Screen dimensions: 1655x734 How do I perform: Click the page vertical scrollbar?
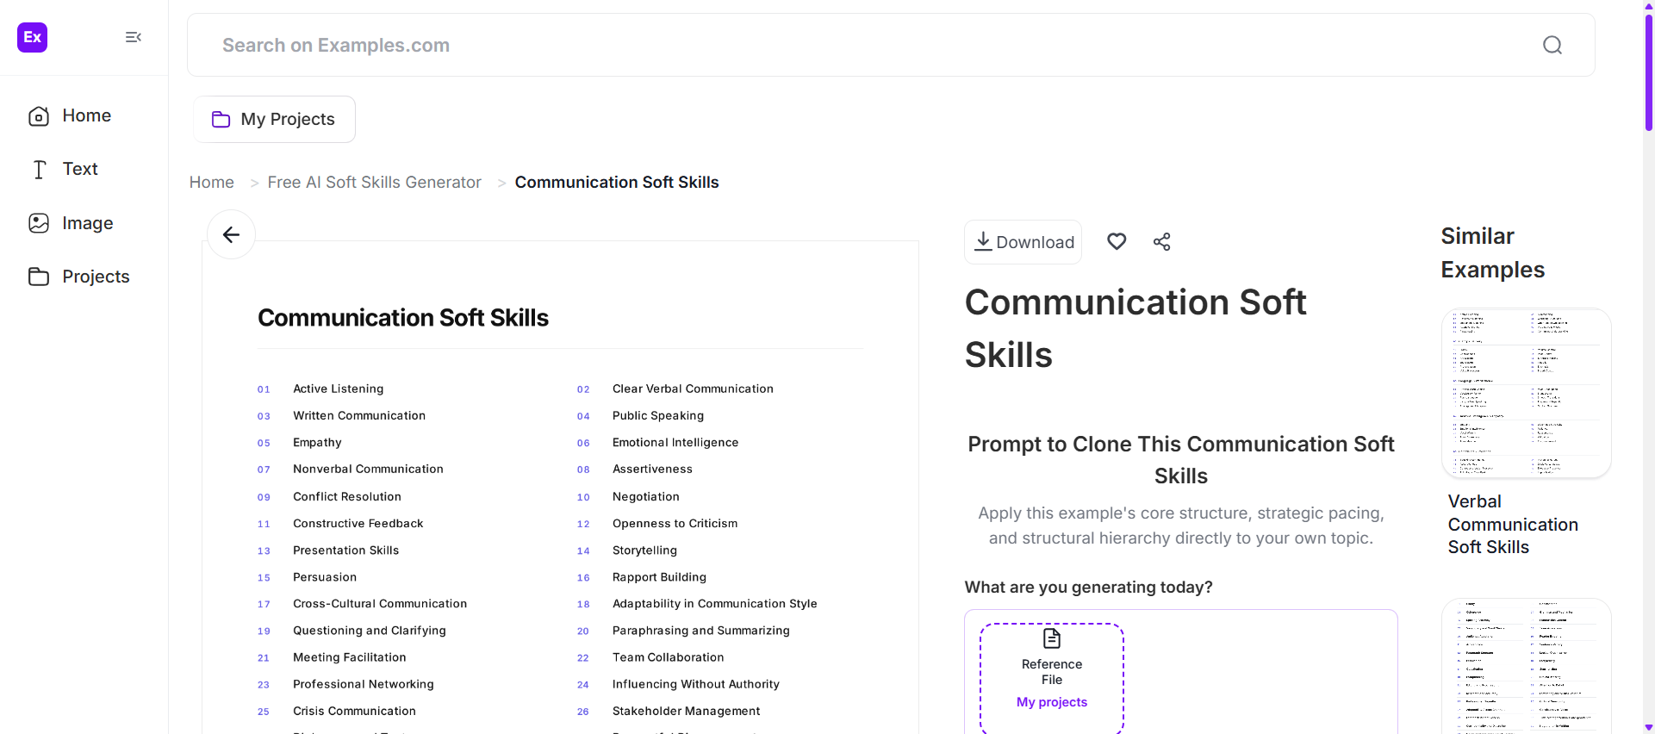1649,71
